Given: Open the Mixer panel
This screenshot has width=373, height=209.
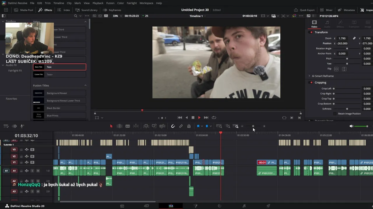Looking at the screenshot, I should click(326, 10).
